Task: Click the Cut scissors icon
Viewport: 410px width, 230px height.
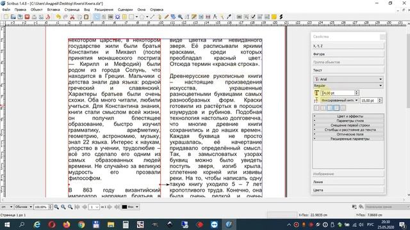Action: (x=72, y=17)
